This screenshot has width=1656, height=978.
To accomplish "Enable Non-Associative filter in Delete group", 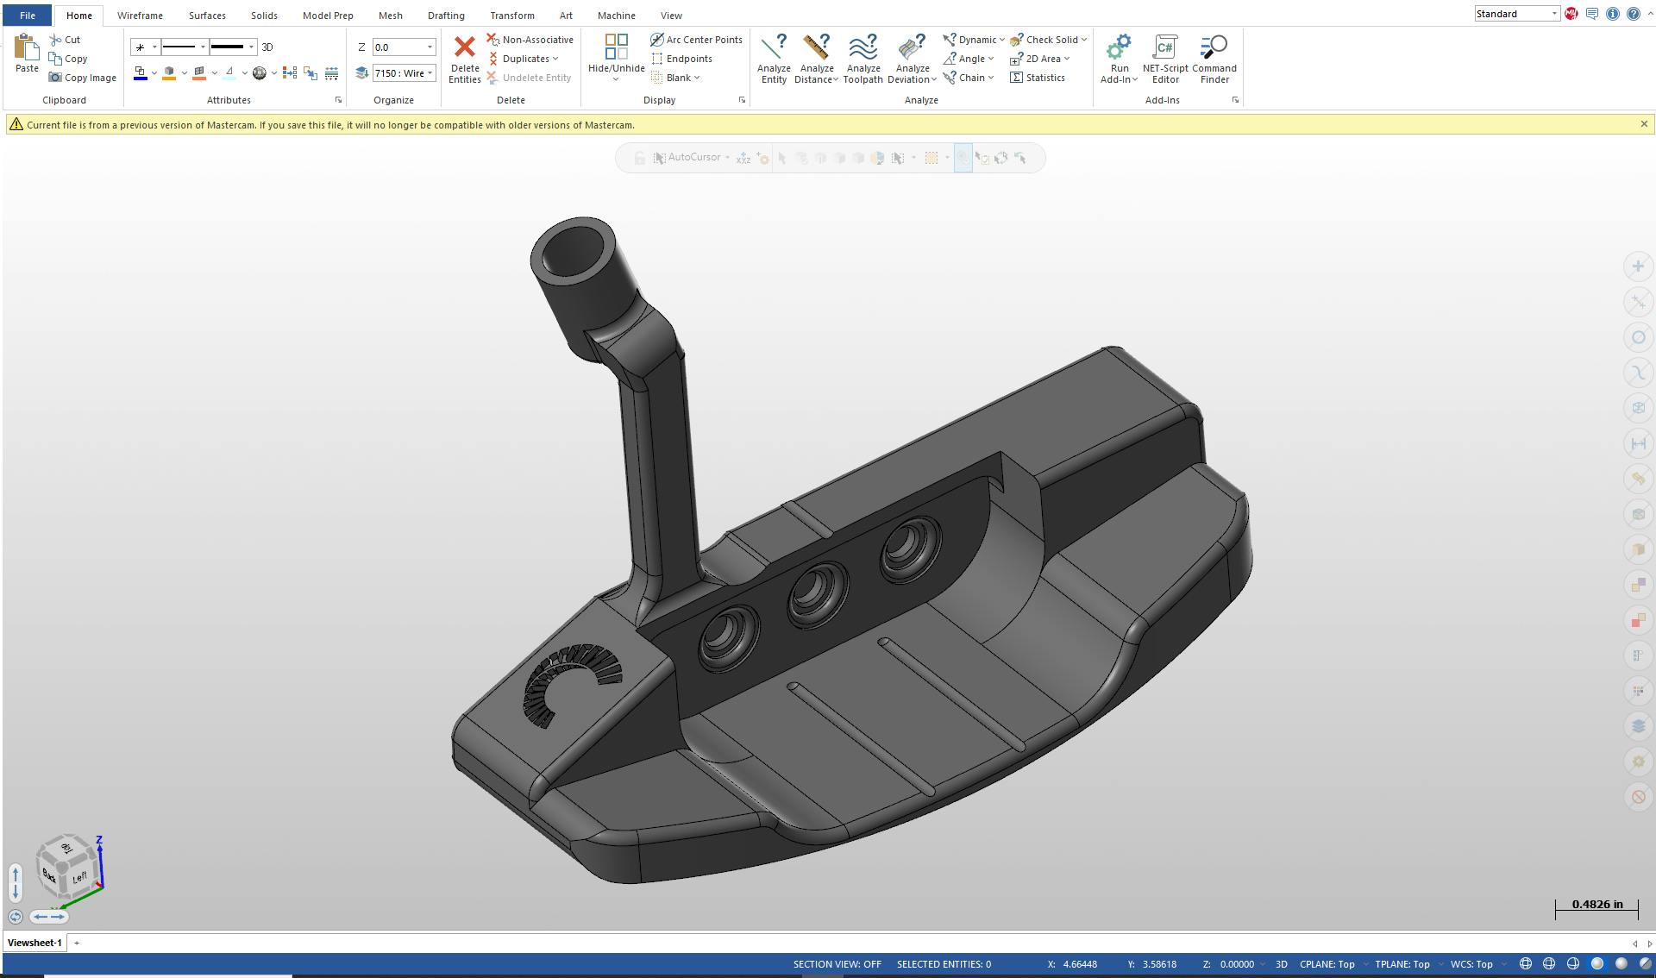I will [530, 39].
